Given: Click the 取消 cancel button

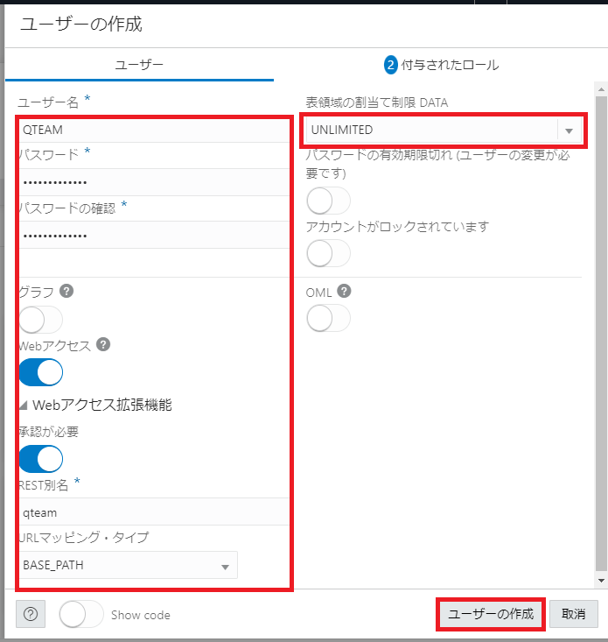Looking at the screenshot, I should [573, 614].
